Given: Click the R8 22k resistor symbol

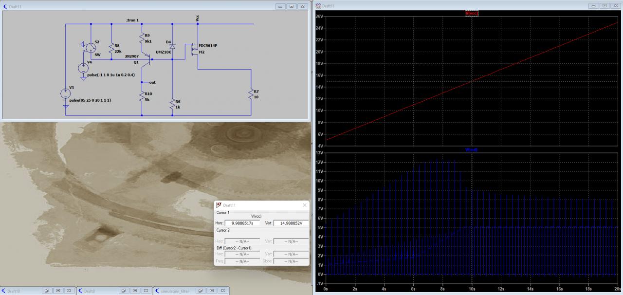Looking at the screenshot, I should click(x=111, y=49).
